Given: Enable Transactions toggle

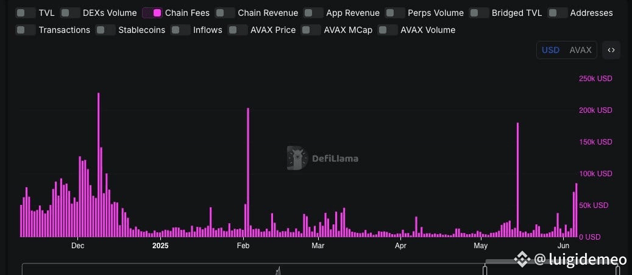Looking at the screenshot, I should click(26, 30).
